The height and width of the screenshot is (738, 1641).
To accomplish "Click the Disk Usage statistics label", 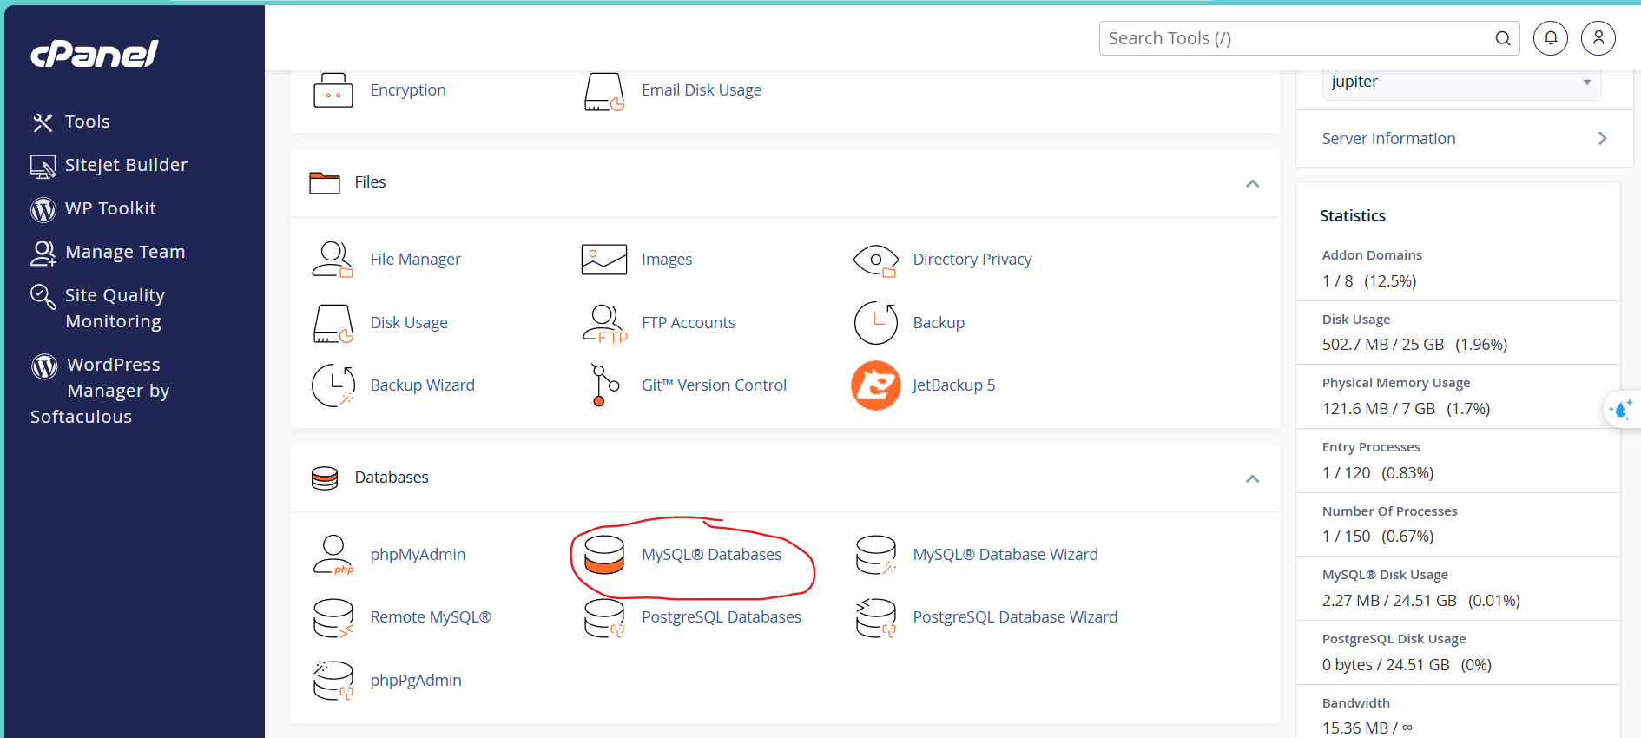I will tap(1356, 320).
